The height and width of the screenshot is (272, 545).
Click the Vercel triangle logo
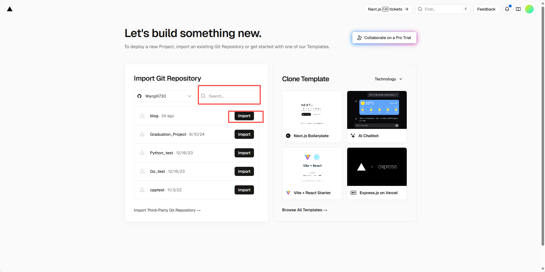(10, 9)
